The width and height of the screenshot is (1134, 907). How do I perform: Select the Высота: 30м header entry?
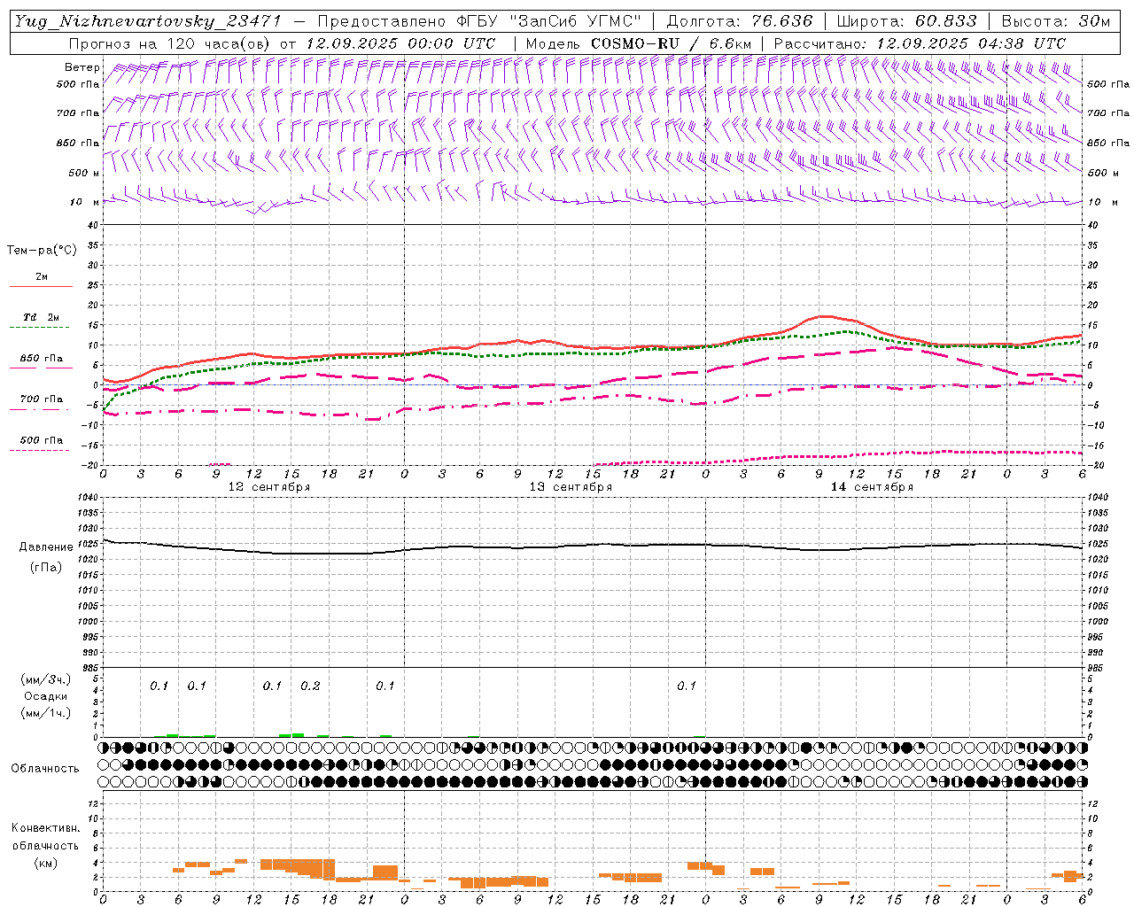1055,21
